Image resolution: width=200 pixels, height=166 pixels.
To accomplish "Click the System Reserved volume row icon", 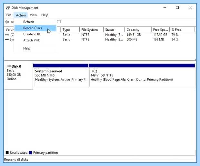I will coord(7,39).
